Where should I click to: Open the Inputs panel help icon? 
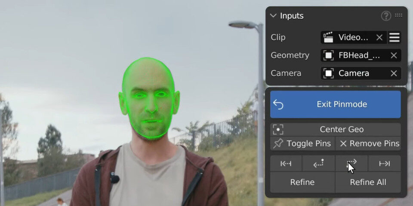386,16
